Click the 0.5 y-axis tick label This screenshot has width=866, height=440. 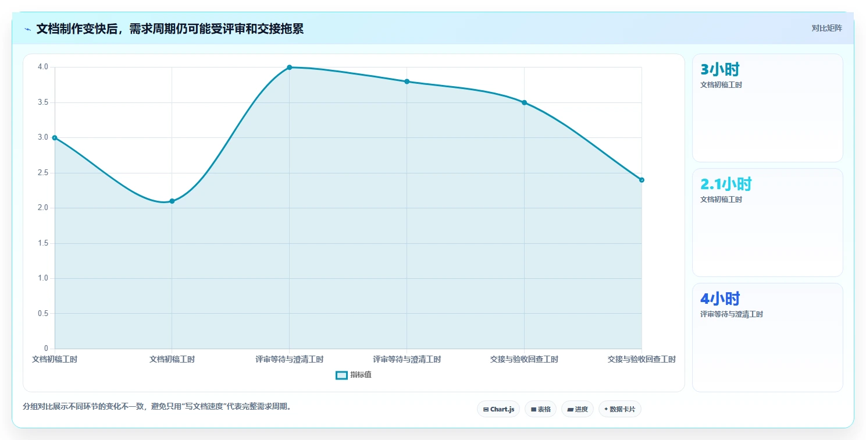point(44,314)
